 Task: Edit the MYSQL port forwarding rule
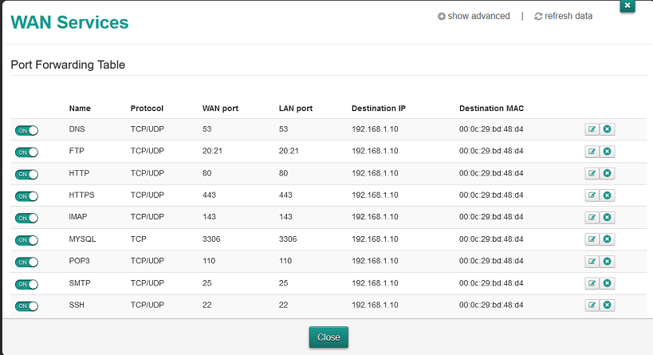point(592,239)
